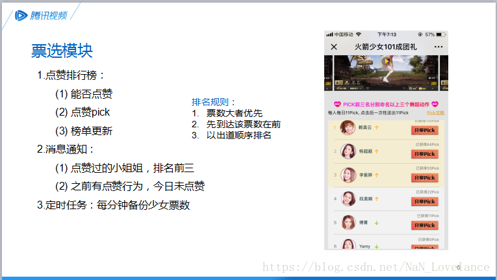The height and width of the screenshot is (280, 497).
Task: Click the name 傅菁 in the ranking
Action: (363, 223)
